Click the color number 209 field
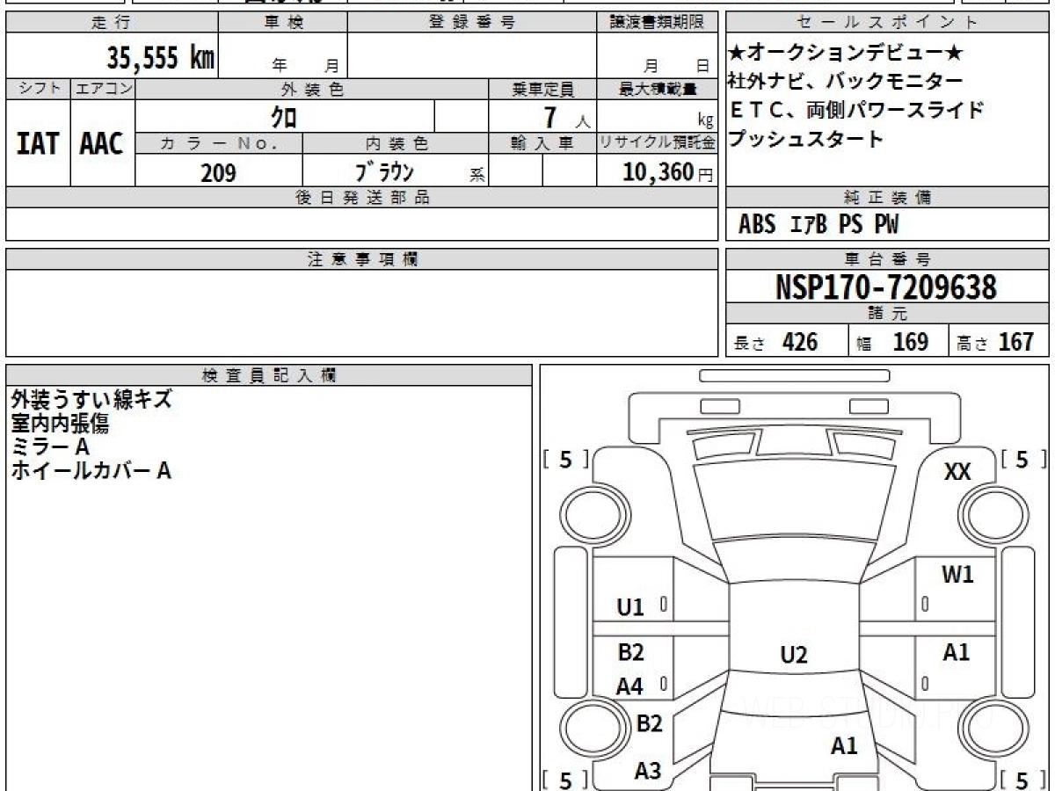This screenshot has height=791, width=1055. 219,172
